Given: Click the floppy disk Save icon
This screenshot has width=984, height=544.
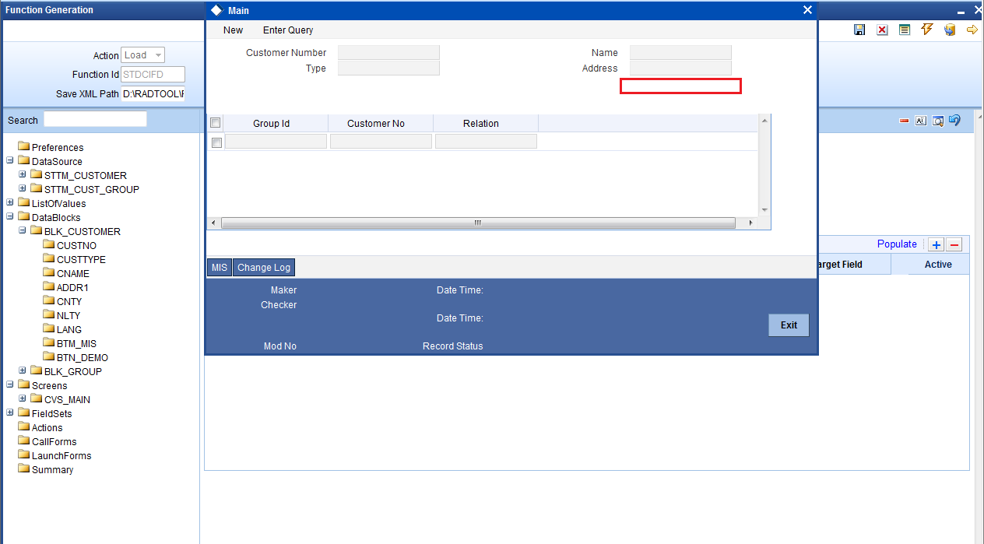Looking at the screenshot, I should (859, 30).
